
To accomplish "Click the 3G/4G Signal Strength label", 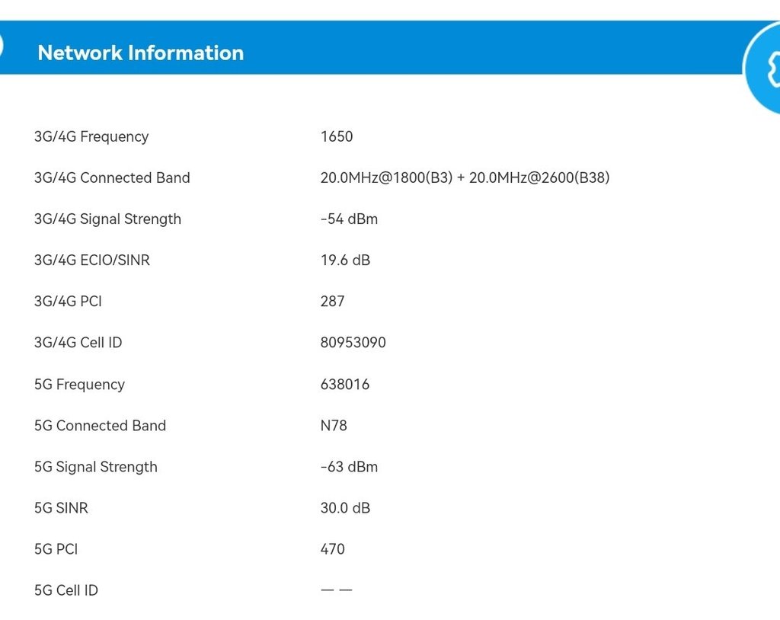I will pos(107,219).
